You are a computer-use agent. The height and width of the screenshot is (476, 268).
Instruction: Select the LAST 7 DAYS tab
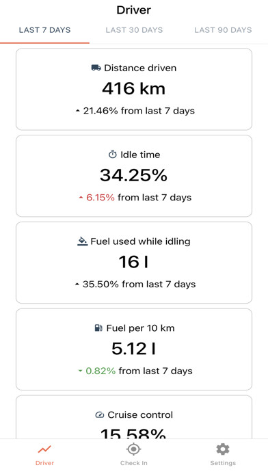44,30
